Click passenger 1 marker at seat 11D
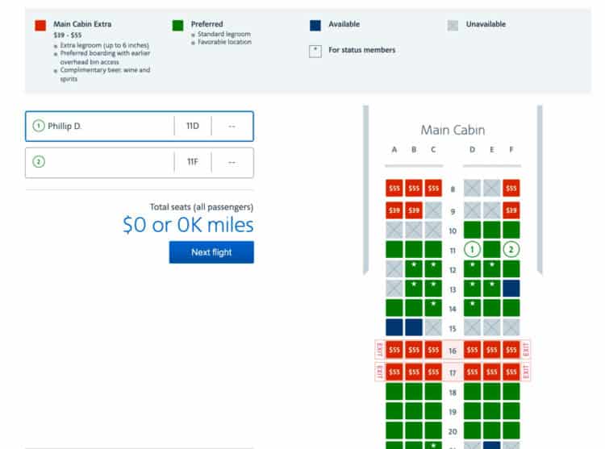This screenshot has width=605, height=449. [472, 249]
